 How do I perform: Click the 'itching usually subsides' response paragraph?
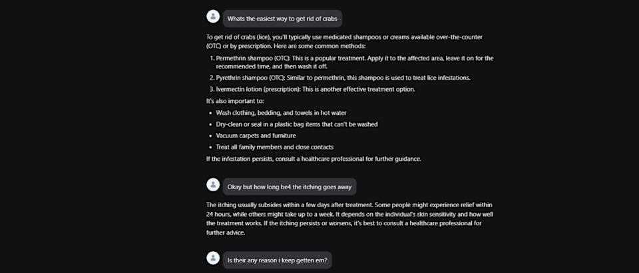pyautogui.click(x=351, y=219)
